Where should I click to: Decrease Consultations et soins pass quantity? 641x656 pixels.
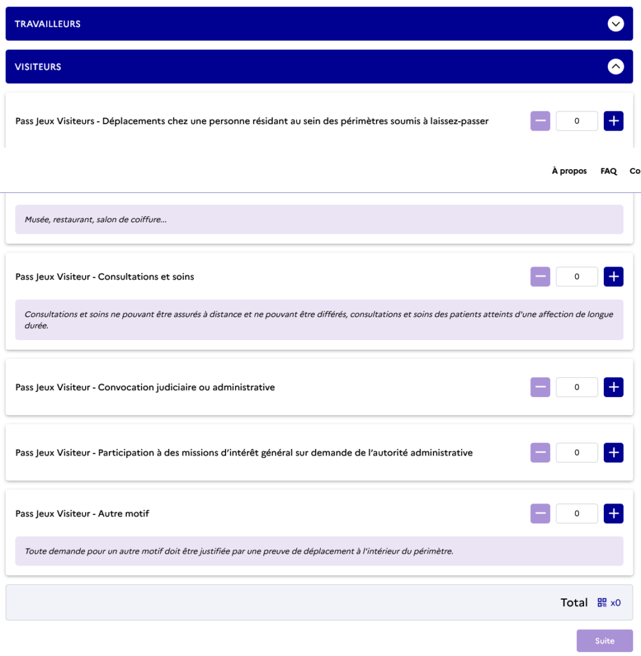pyautogui.click(x=540, y=277)
